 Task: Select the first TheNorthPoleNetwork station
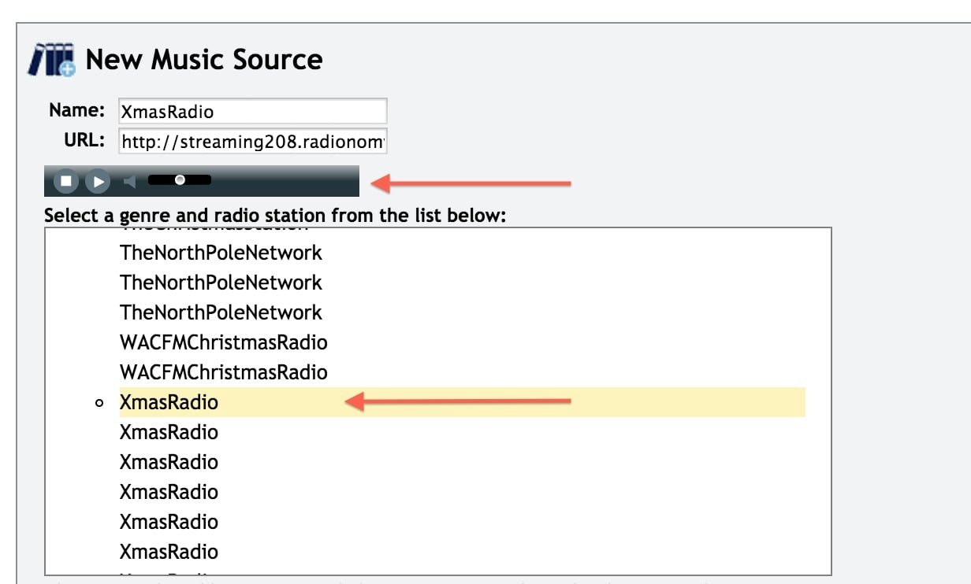(x=221, y=253)
